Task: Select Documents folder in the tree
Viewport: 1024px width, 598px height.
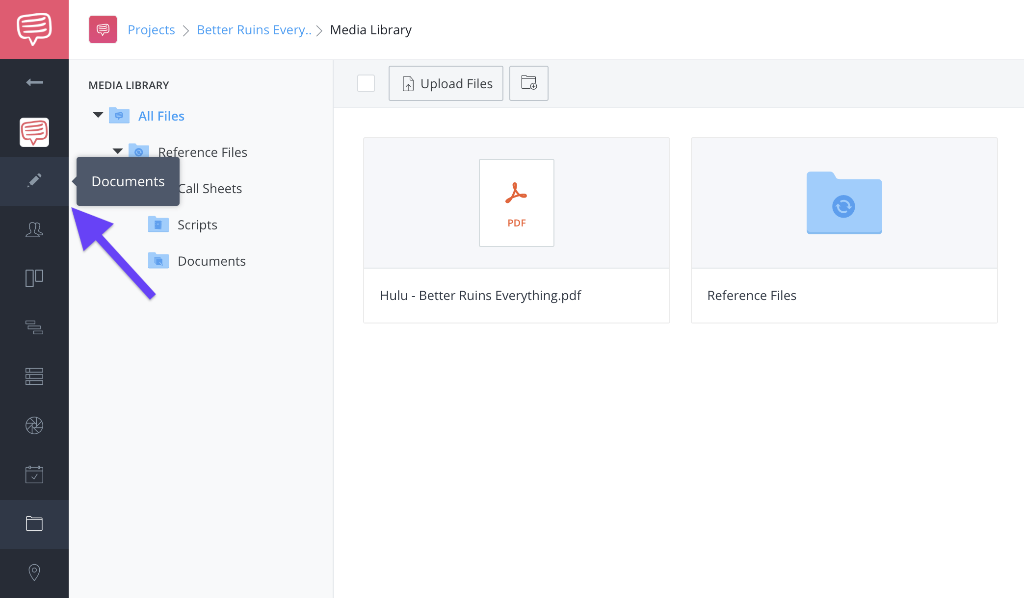Action: pos(211,261)
